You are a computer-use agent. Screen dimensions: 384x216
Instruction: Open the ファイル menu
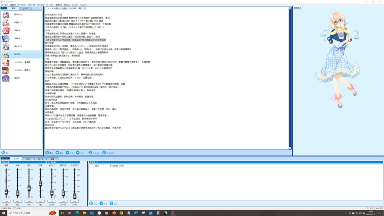(x=4, y=5)
